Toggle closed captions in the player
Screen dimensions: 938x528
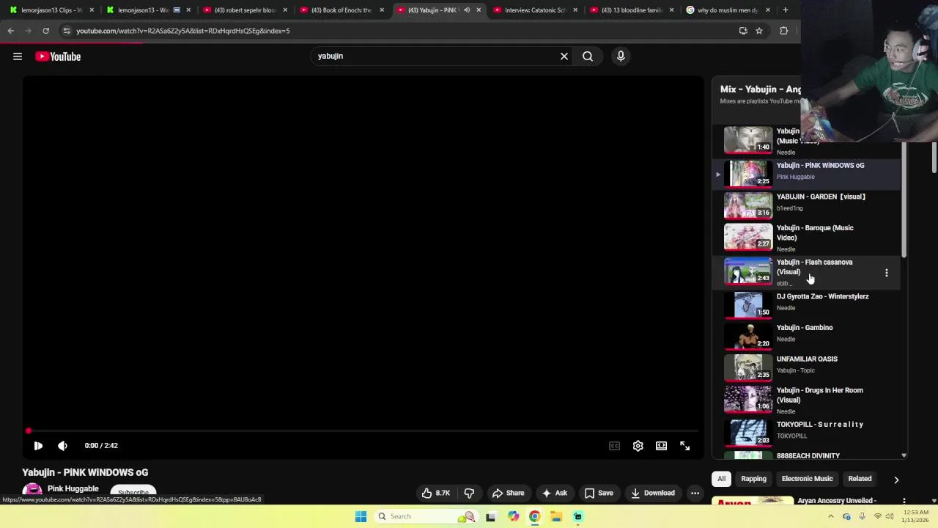coord(614,445)
